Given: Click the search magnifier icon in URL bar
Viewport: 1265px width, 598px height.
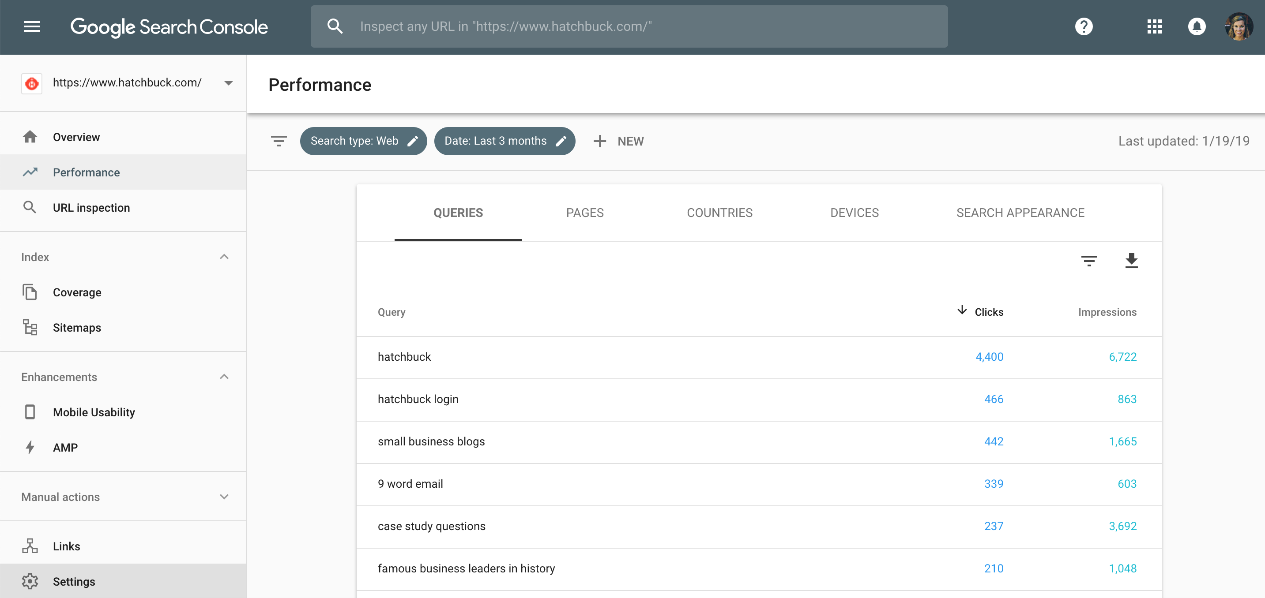Looking at the screenshot, I should pyautogui.click(x=335, y=26).
